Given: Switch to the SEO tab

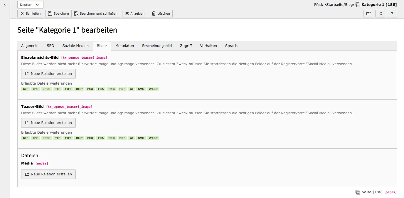Looking at the screenshot, I should tap(50, 46).
